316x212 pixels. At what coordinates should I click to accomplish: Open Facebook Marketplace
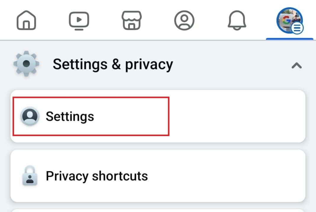point(132,20)
